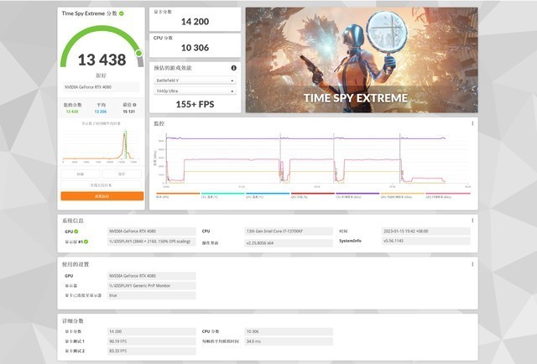Click the green checkmark beside Time Spy Extreme score

point(122,14)
